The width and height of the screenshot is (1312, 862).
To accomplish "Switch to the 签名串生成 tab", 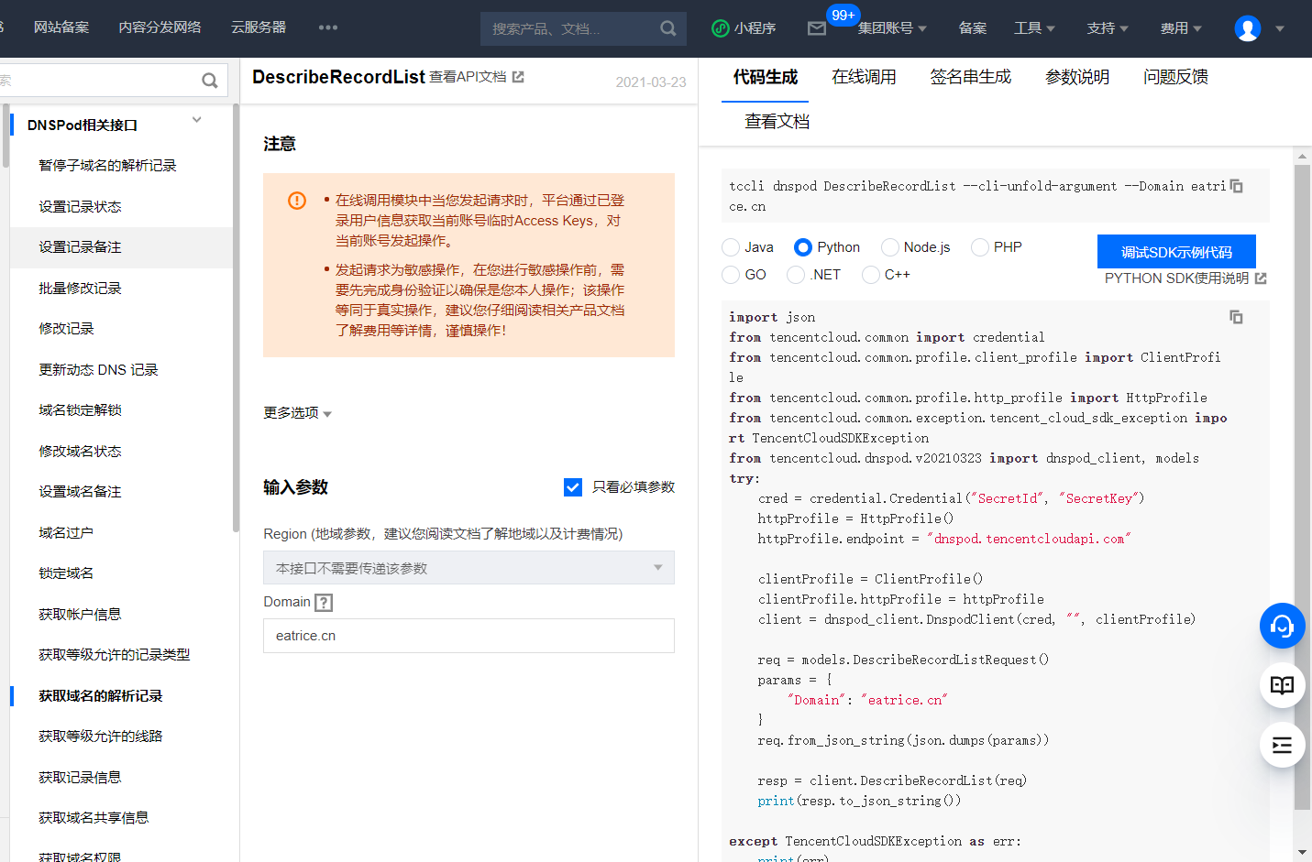I will pos(971,77).
